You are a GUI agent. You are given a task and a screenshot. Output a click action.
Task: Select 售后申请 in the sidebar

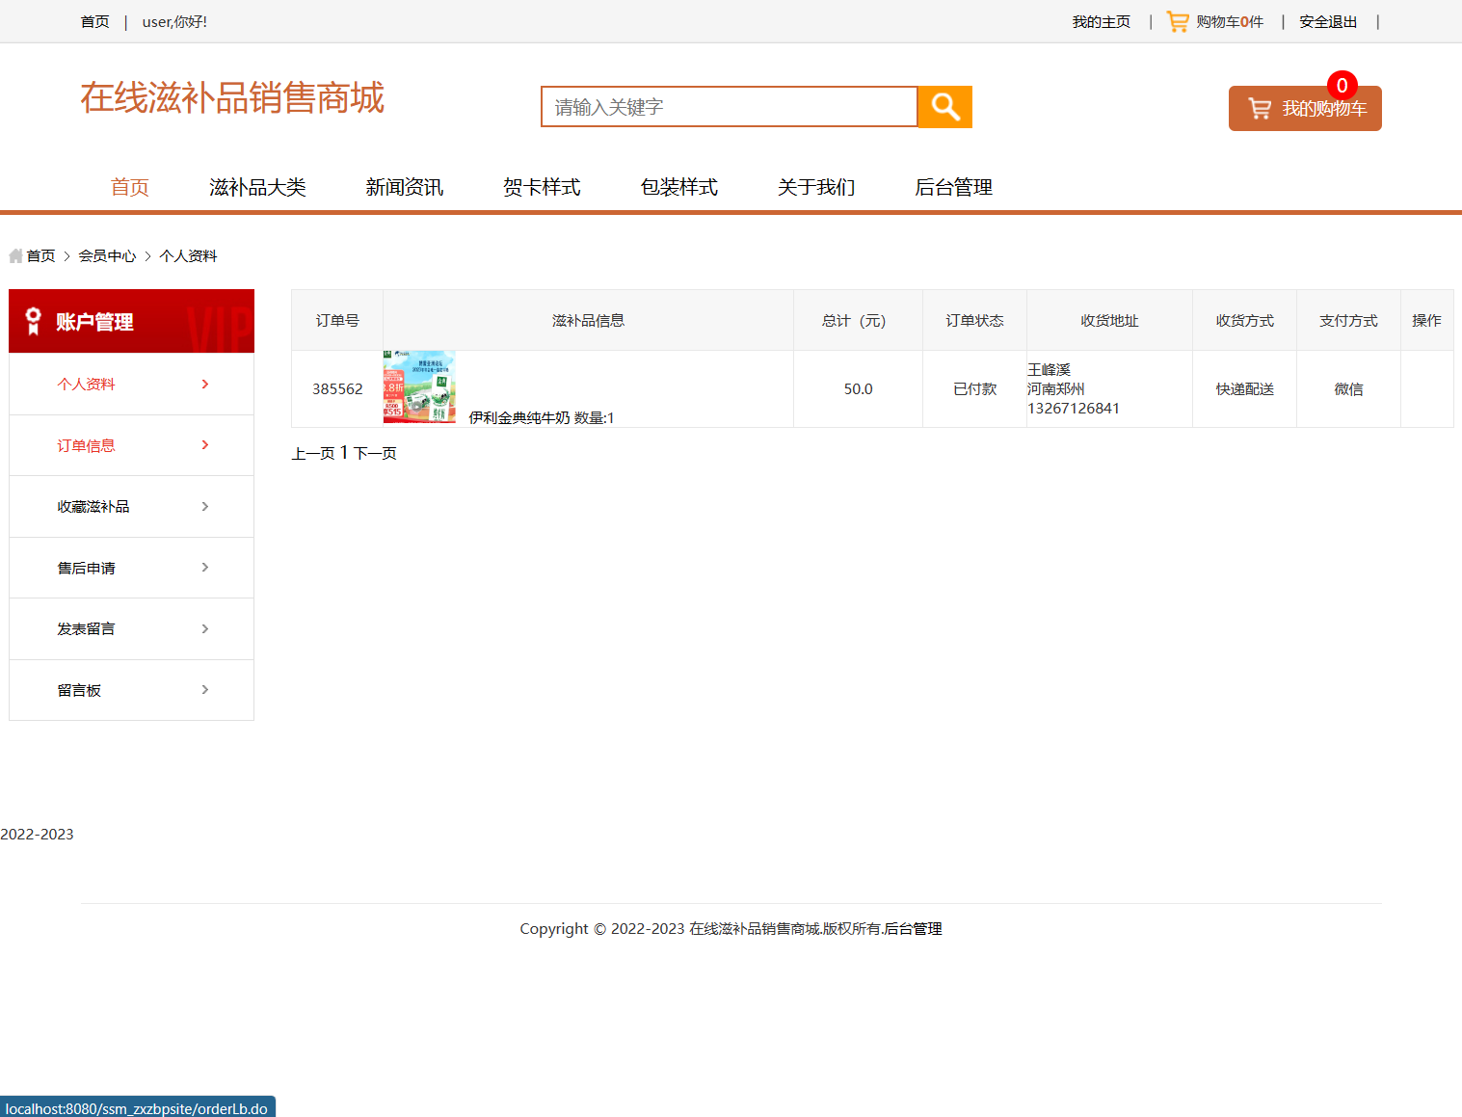pyautogui.click(x=86, y=567)
